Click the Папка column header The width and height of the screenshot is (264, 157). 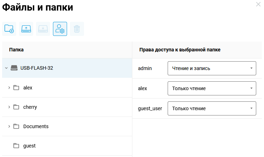coord(16,50)
